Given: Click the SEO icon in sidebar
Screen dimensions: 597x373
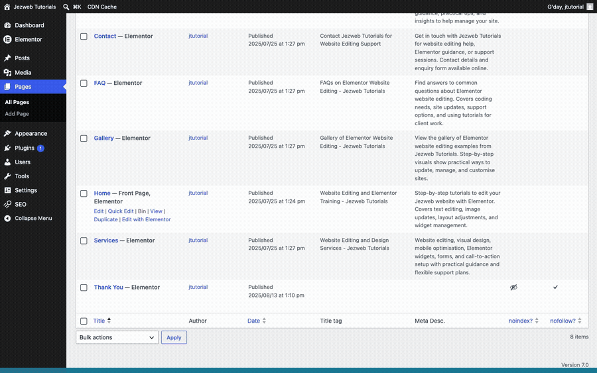Looking at the screenshot, I should tap(7, 204).
